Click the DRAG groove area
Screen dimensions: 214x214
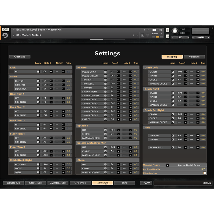point(183,183)
